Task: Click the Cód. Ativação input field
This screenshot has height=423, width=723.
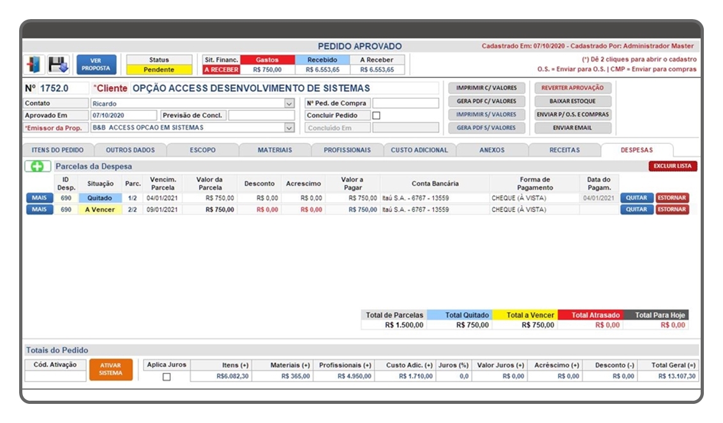Action: click(x=56, y=376)
